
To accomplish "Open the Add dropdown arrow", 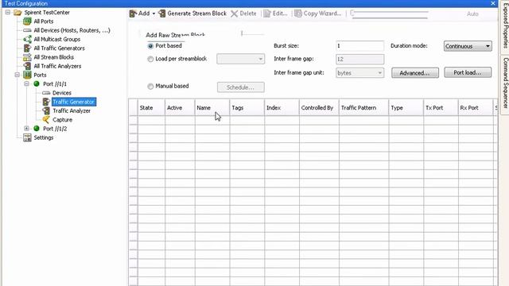I will pos(153,14).
